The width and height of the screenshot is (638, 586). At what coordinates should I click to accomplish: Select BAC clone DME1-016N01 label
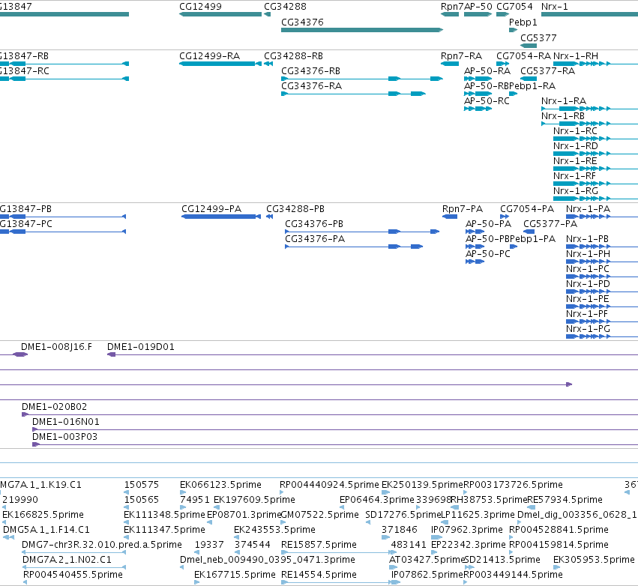click(x=66, y=422)
